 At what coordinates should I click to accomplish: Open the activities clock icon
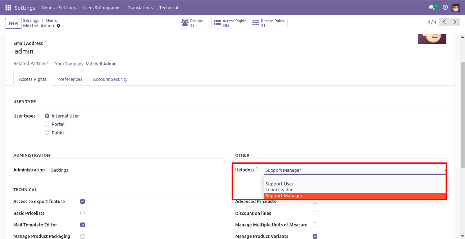pos(445,8)
